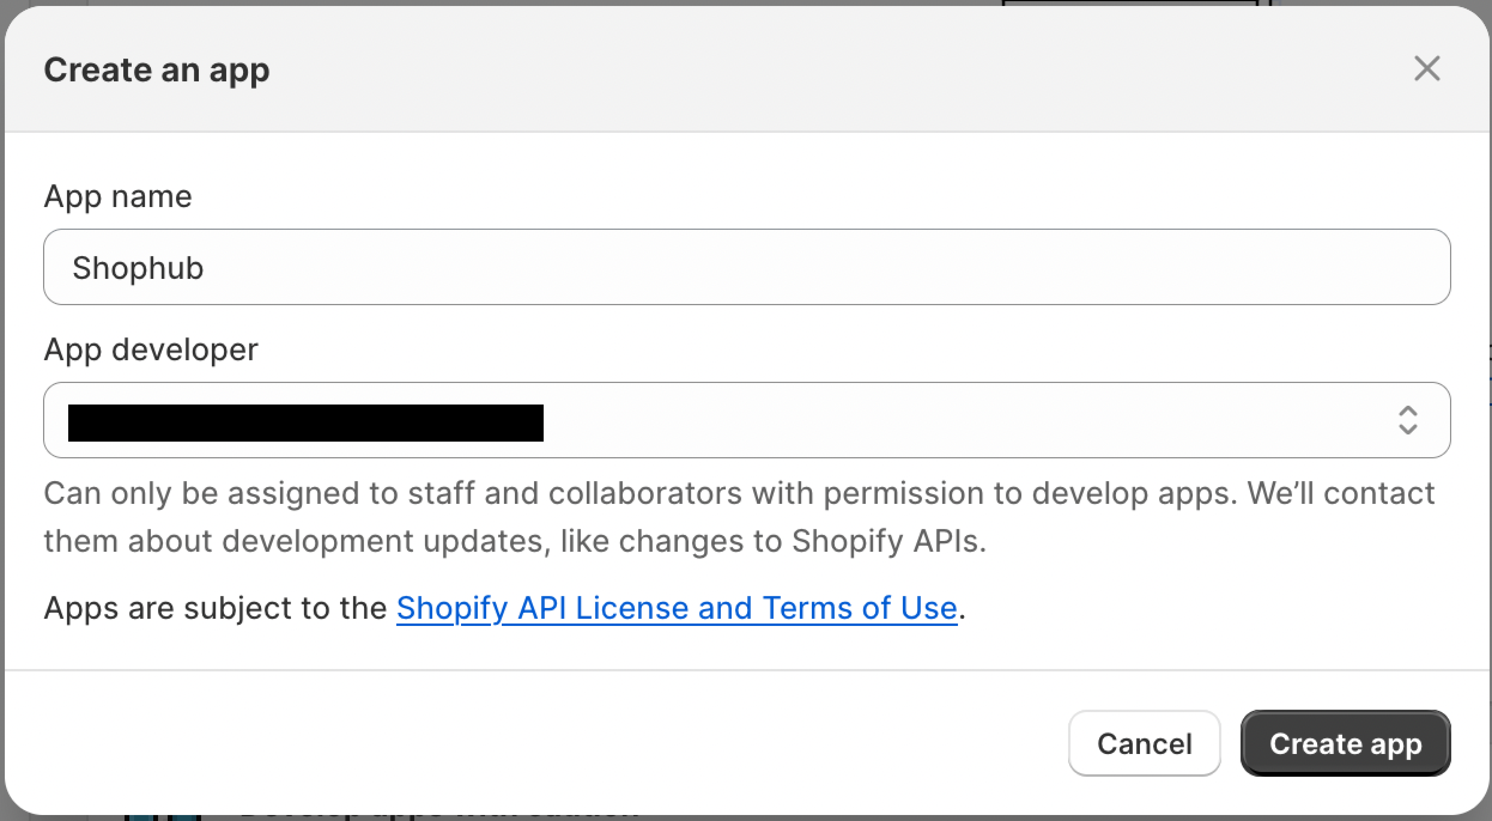Cancel app creation

tap(1144, 744)
